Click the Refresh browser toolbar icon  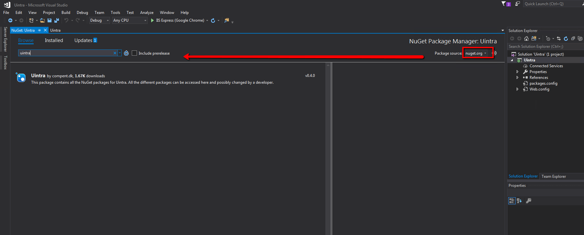point(213,20)
